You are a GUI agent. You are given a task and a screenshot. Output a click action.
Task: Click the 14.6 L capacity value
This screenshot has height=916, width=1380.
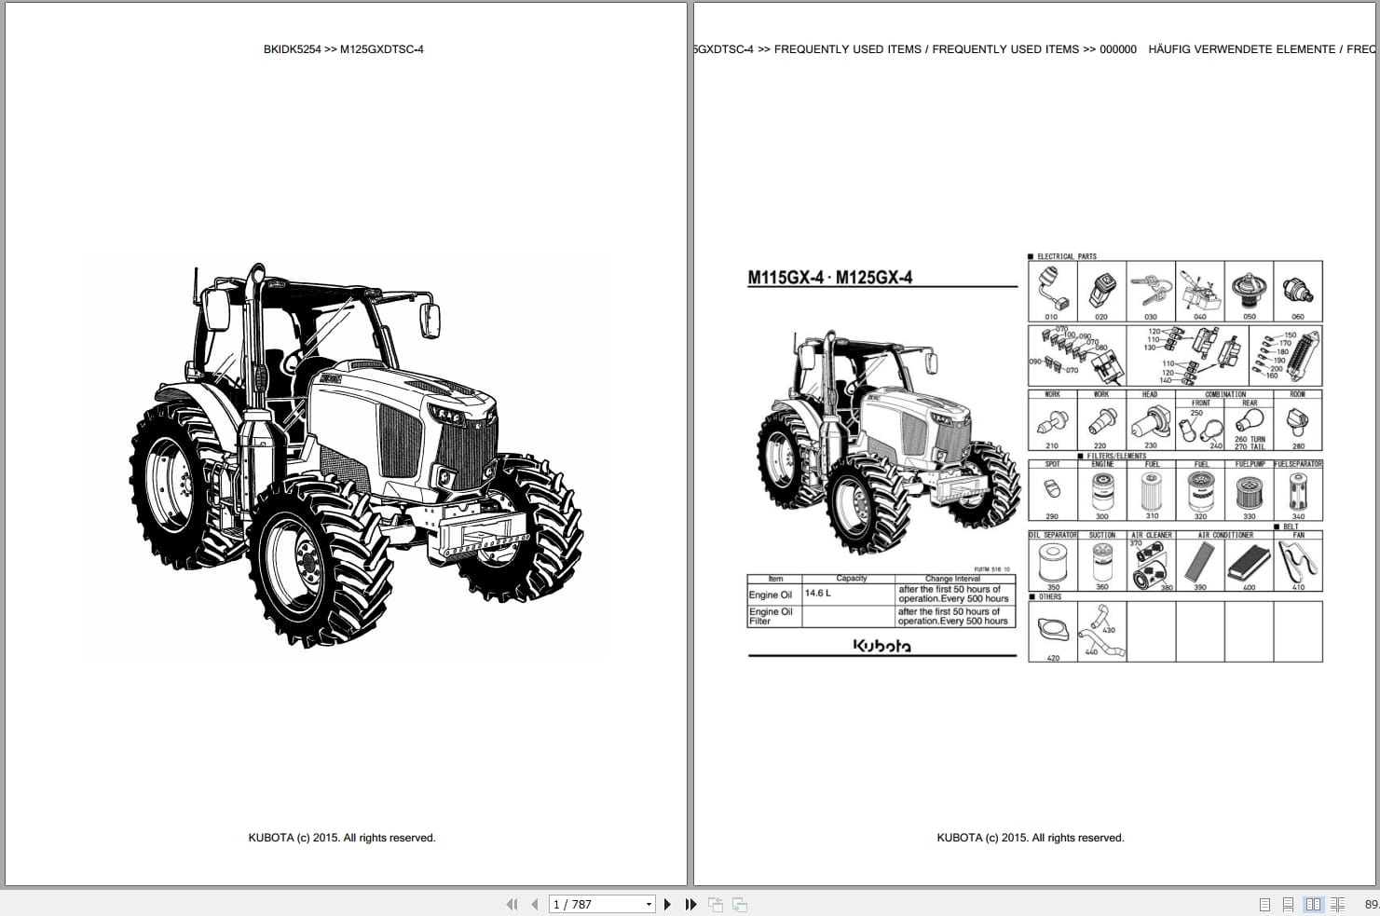point(818,593)
